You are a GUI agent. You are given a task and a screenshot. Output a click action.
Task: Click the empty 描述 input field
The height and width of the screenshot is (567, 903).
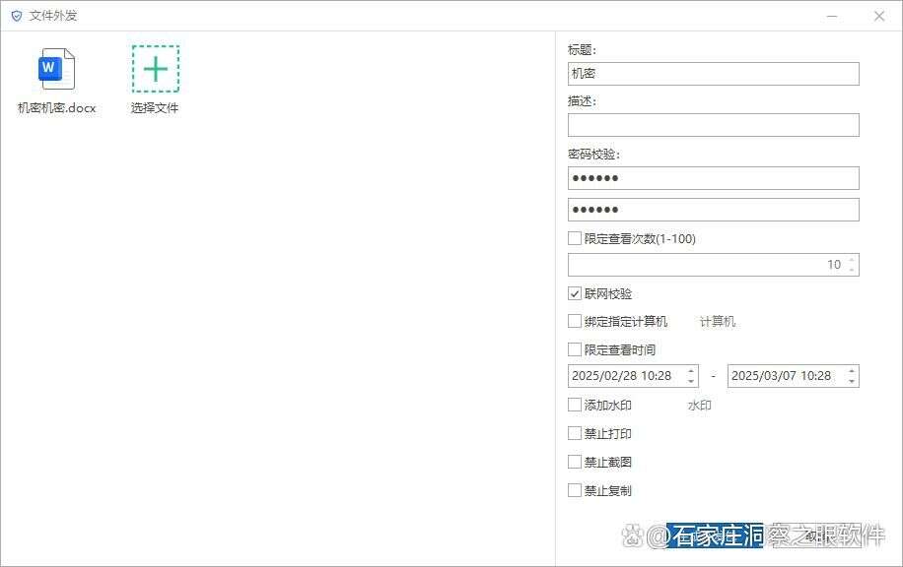coord(713,124)
